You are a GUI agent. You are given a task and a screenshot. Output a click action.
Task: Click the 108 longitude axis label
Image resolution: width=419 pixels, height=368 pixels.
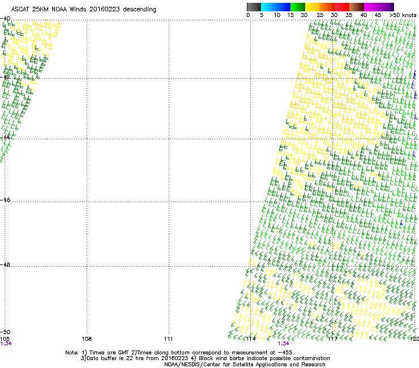(87, 339)
